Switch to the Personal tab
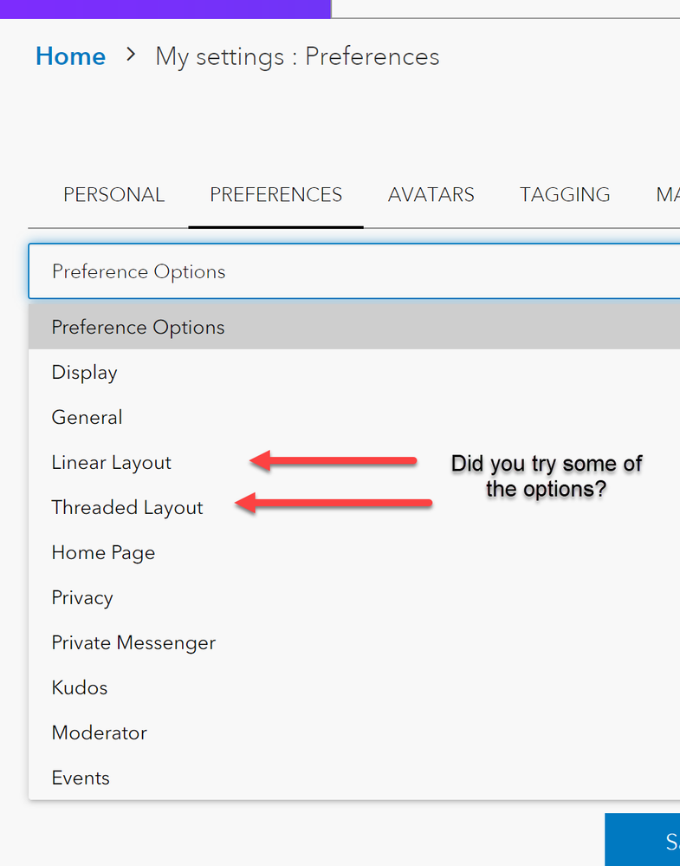Viewport: 680px width, 866px height. click(113, 195)
